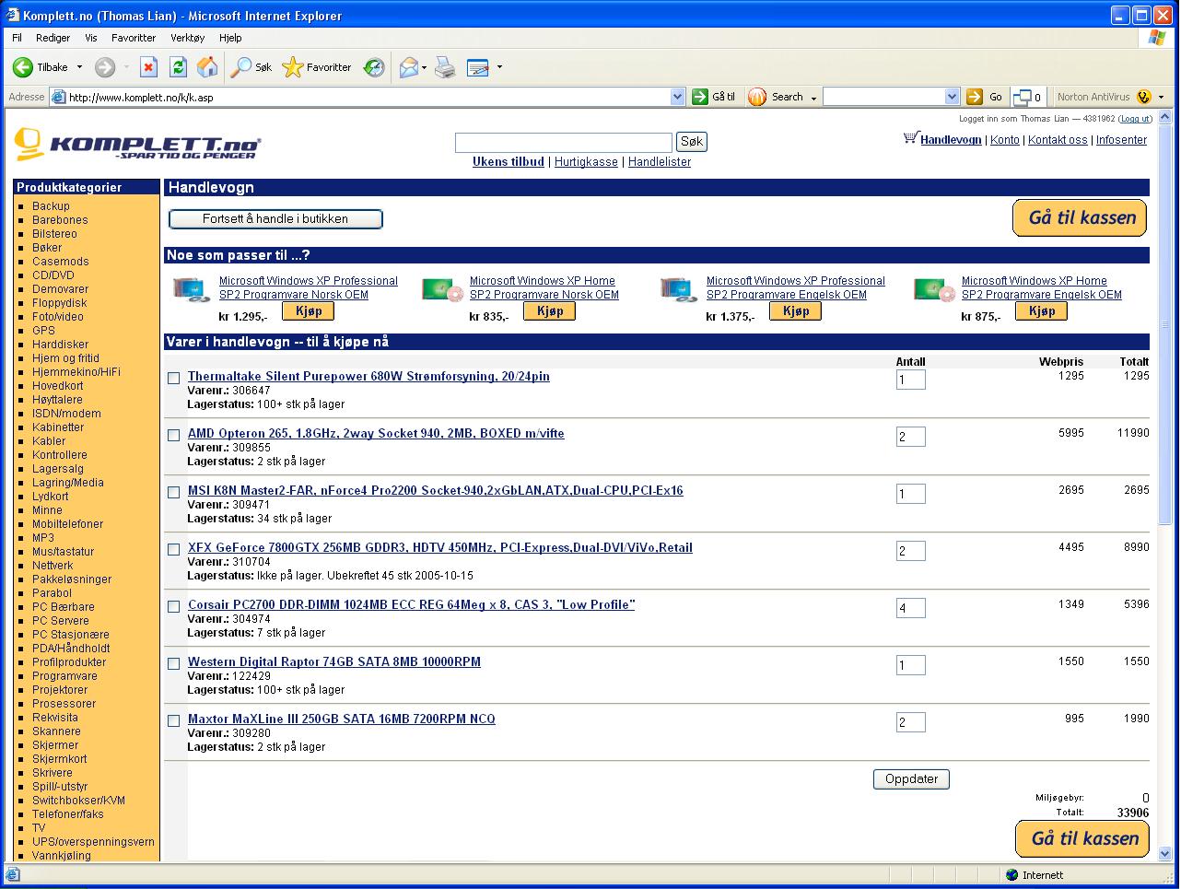The width and height of the screenshot is (1181, 889).
Task: Open the Hurtigkasse link
Action: pyautogui.click(x=586, y=162)
